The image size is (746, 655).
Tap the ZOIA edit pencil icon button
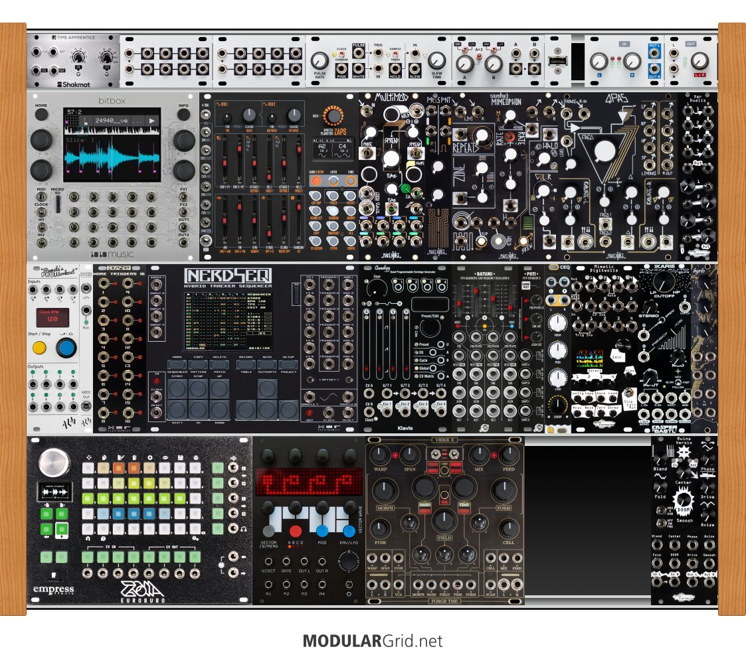point(121,458)
